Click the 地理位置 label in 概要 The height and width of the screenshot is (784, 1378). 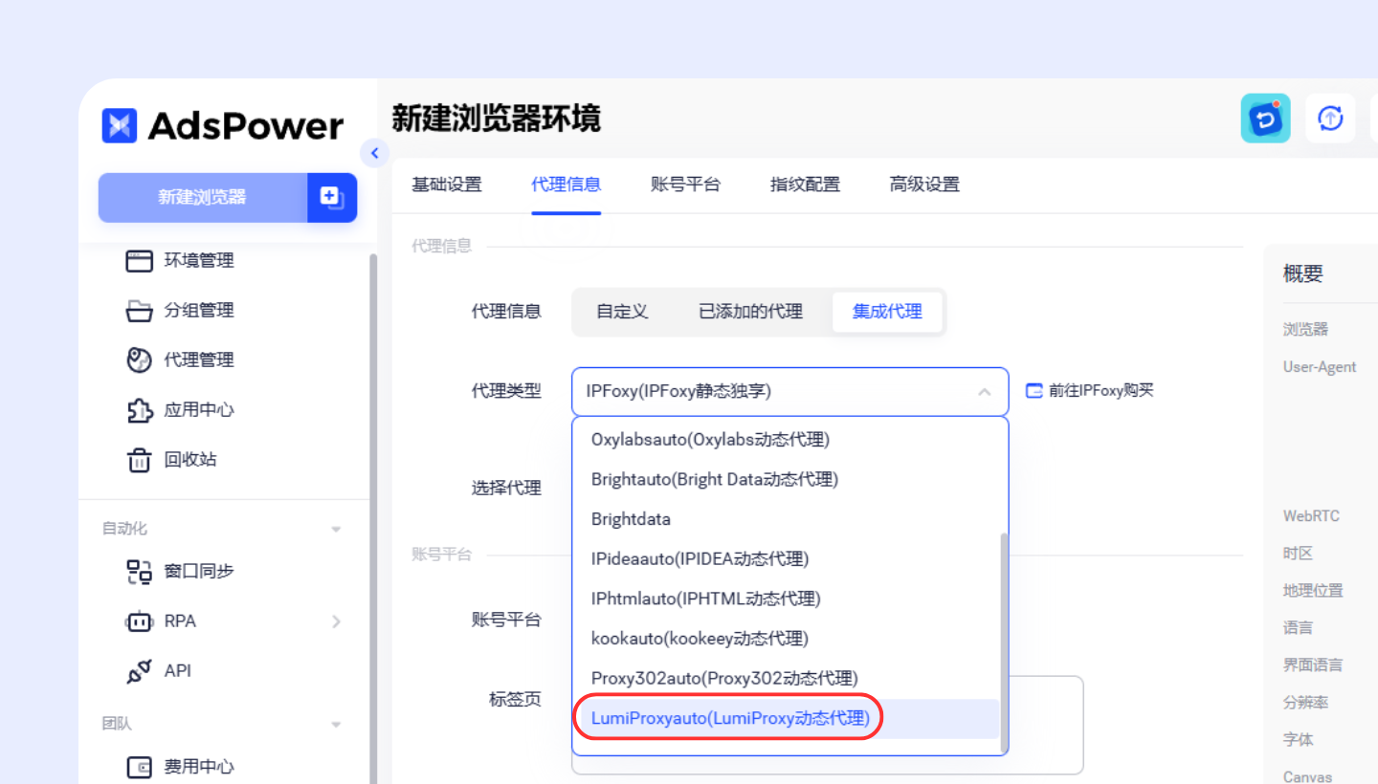pos(1313,591)
